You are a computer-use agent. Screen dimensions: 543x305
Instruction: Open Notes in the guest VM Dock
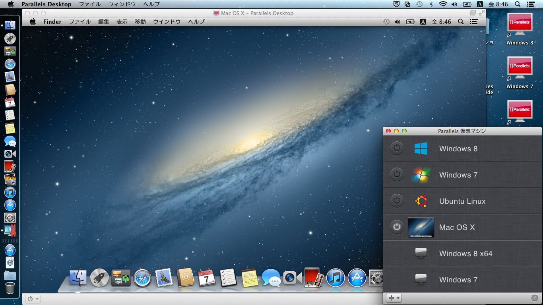250,278
